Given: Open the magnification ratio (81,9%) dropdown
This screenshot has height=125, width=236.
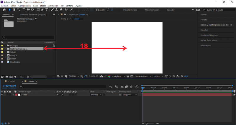Looking at the screenshot, I should coord(74,76).
